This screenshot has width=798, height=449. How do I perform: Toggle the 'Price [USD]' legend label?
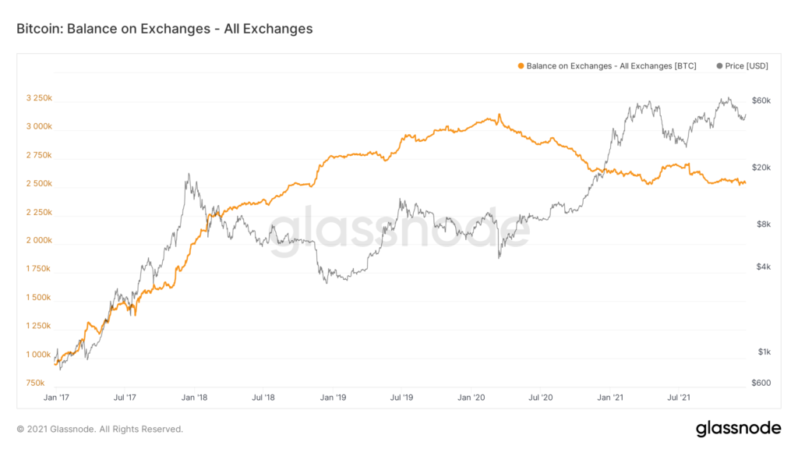[747, 66]
